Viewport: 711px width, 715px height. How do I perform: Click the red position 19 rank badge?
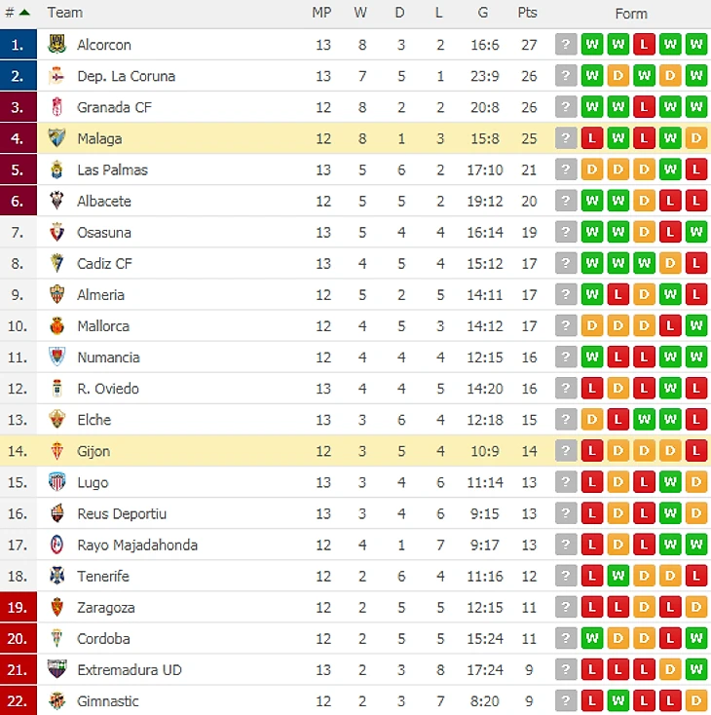click(19, 607)
